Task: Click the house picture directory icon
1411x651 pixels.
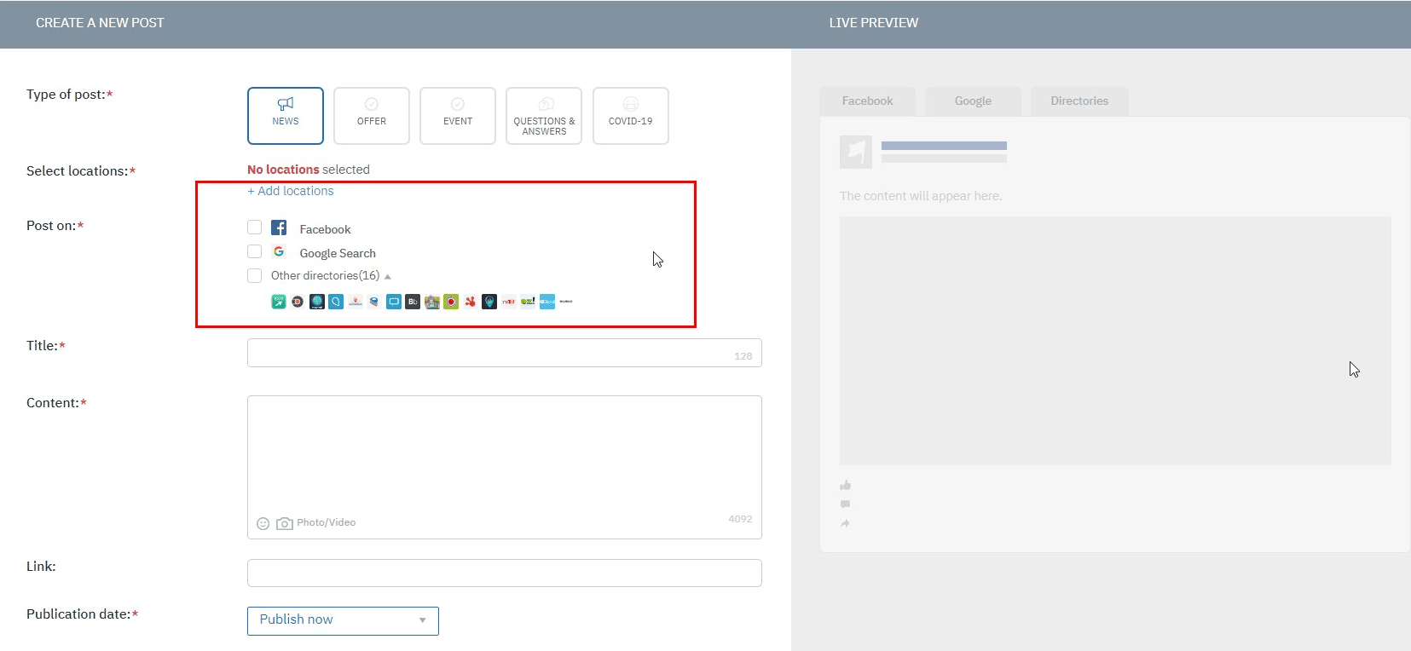Action: pyautogui.click(x=432, y=302)
